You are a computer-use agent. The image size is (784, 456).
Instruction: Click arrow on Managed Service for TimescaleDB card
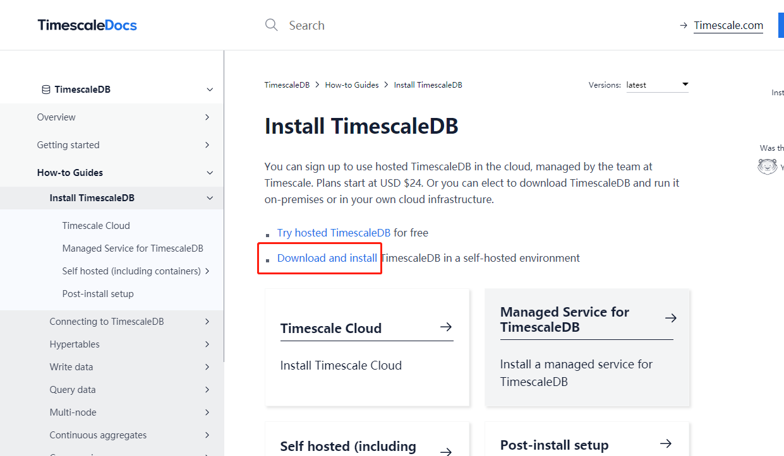671,318
